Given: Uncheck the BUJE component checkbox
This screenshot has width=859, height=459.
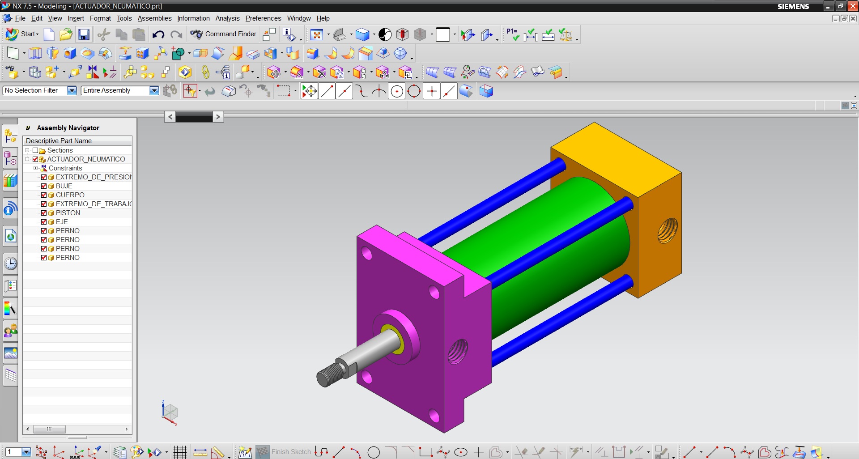Looking at the screenshot, I should coord(44,186).
